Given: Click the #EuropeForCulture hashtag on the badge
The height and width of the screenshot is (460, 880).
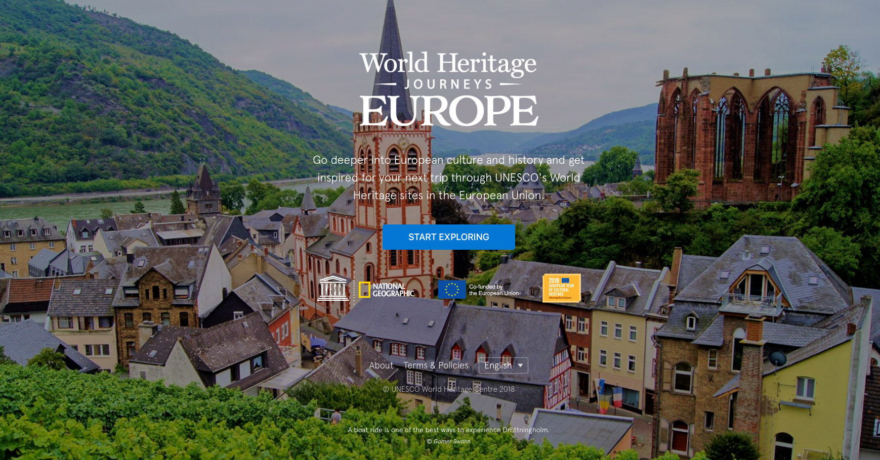Looking at the screenshot, I should pos(560,298).
